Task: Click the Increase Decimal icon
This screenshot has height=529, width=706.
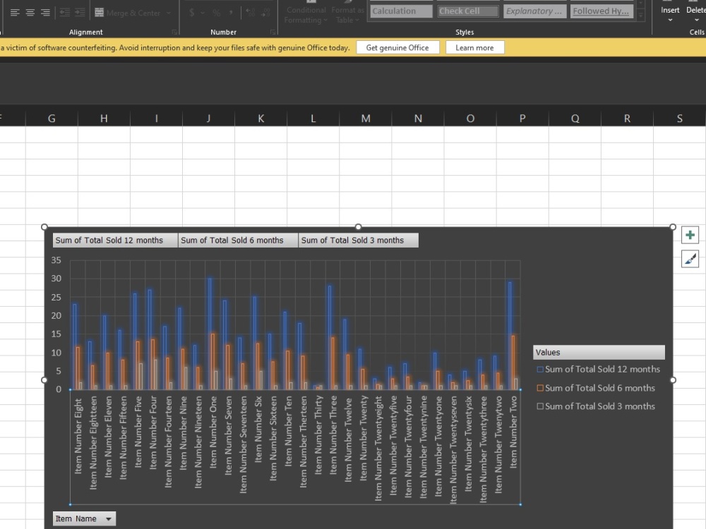Action: (x=251, y=13)
